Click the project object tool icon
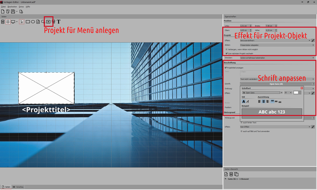The height and width of the screenshot is (190, 317). pyautogui.click(x=49, y=22)
